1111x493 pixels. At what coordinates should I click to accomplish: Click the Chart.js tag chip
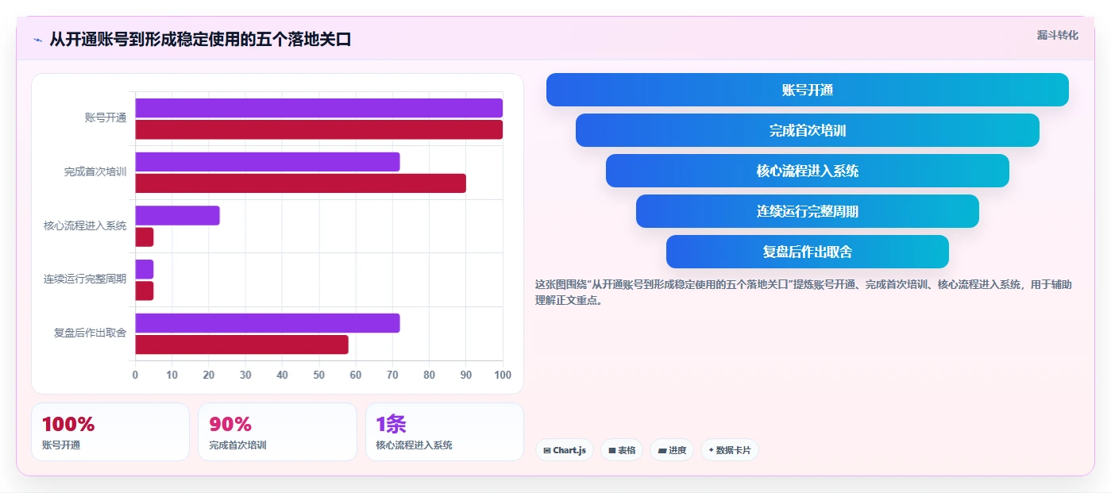pyautogui.click(x=565, y=450)
